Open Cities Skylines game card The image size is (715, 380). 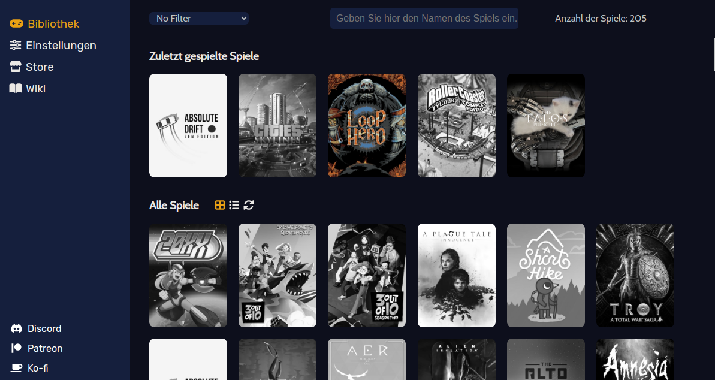pos(277,125)
